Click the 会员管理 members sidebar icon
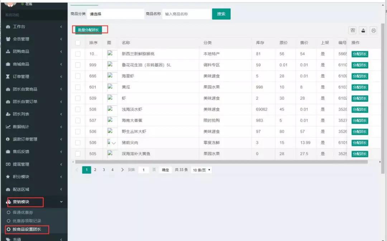387x241 pixels. tap(8, 39)
